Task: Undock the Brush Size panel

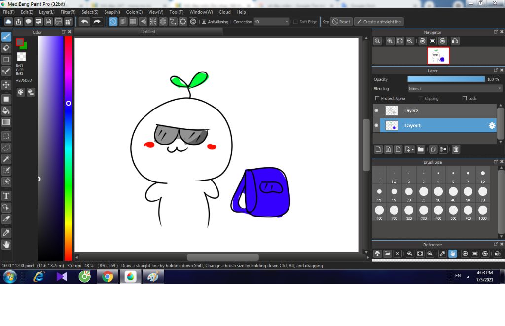Action: click(x=495, y=162)
